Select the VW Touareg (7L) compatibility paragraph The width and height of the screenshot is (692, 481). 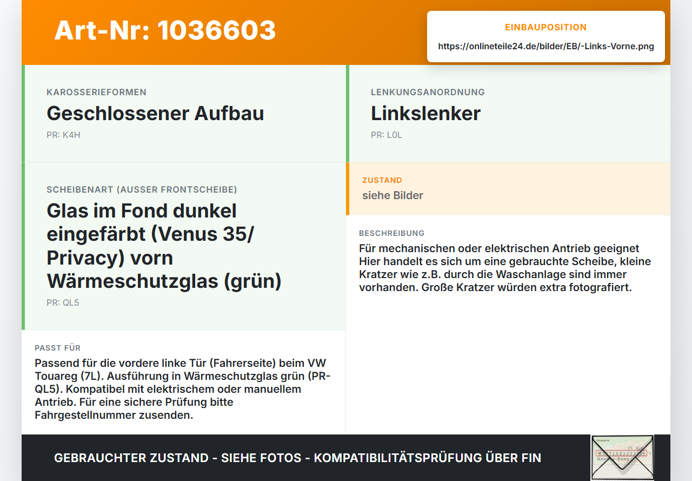183,389
